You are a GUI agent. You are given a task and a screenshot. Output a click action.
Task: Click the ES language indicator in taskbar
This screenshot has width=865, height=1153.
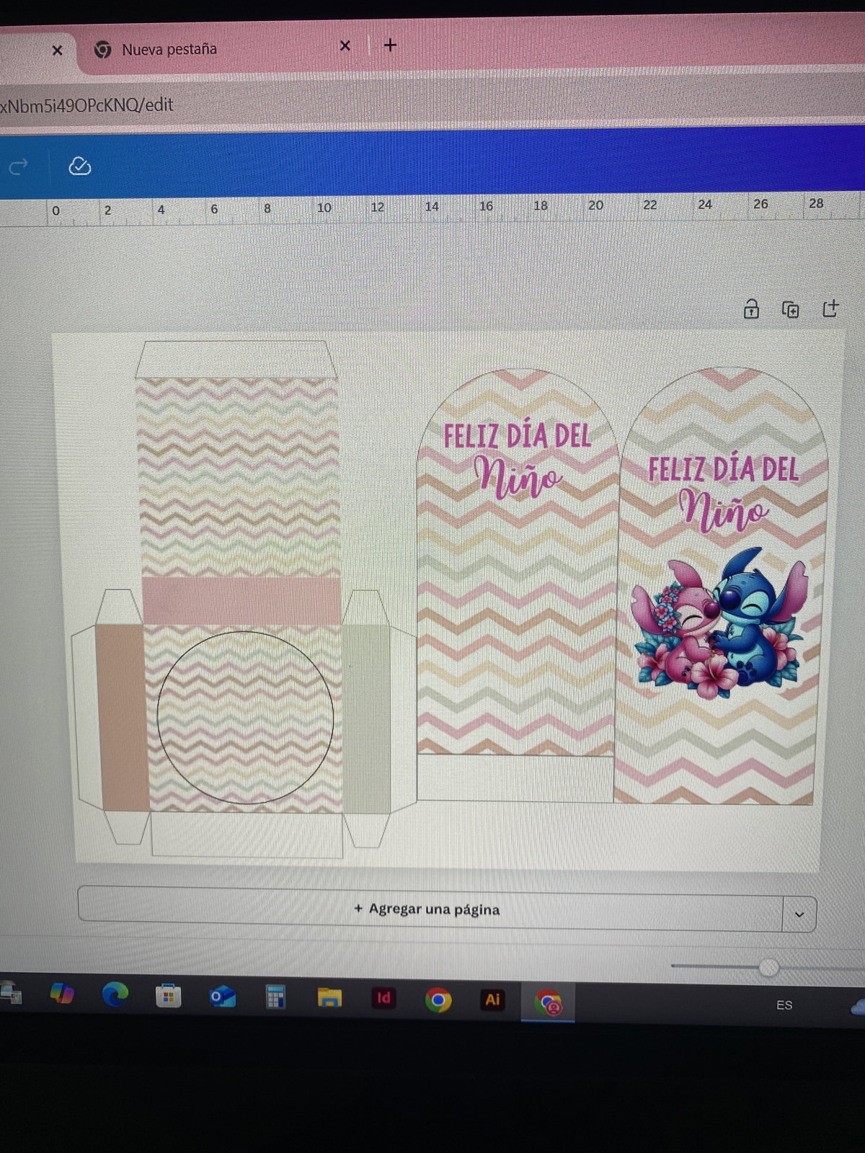[x=784, y=1005]
